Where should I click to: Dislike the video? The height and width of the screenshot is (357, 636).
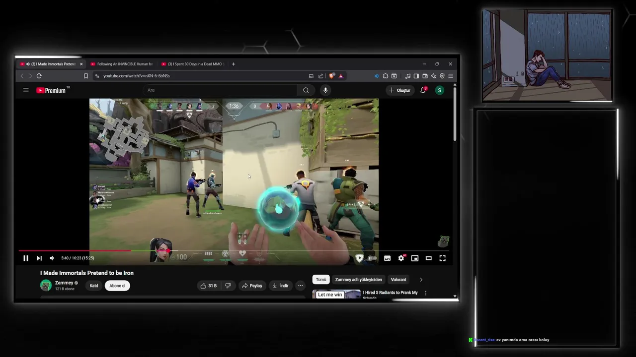tap(228, 286)
